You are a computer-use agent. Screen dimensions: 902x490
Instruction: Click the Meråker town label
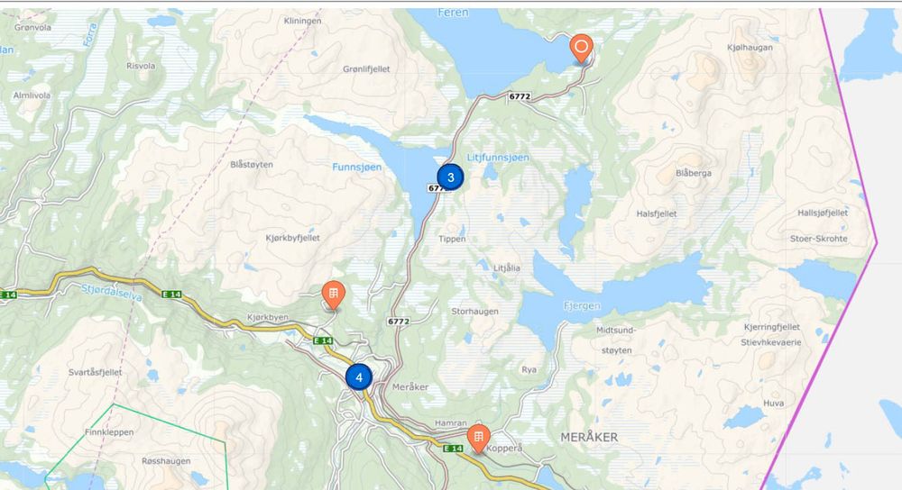tap(410, 387)
